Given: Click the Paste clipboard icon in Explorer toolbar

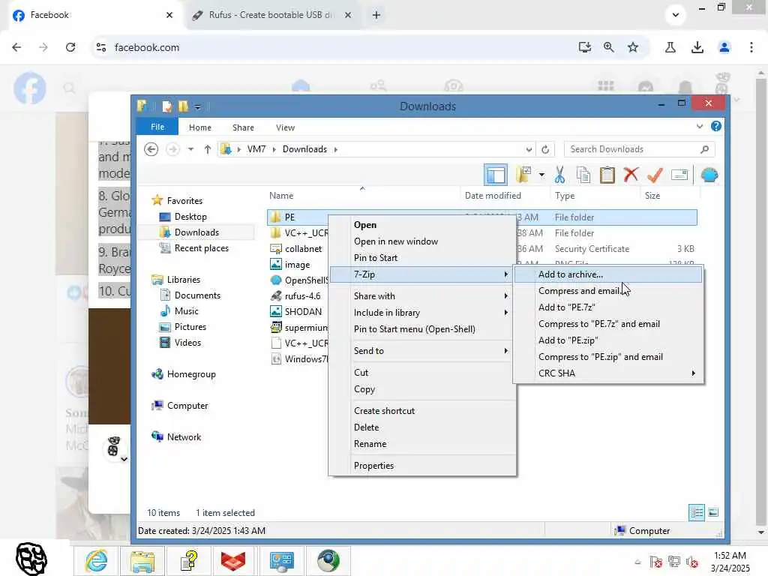Looking at the screenshot, I should coord(607,175).
